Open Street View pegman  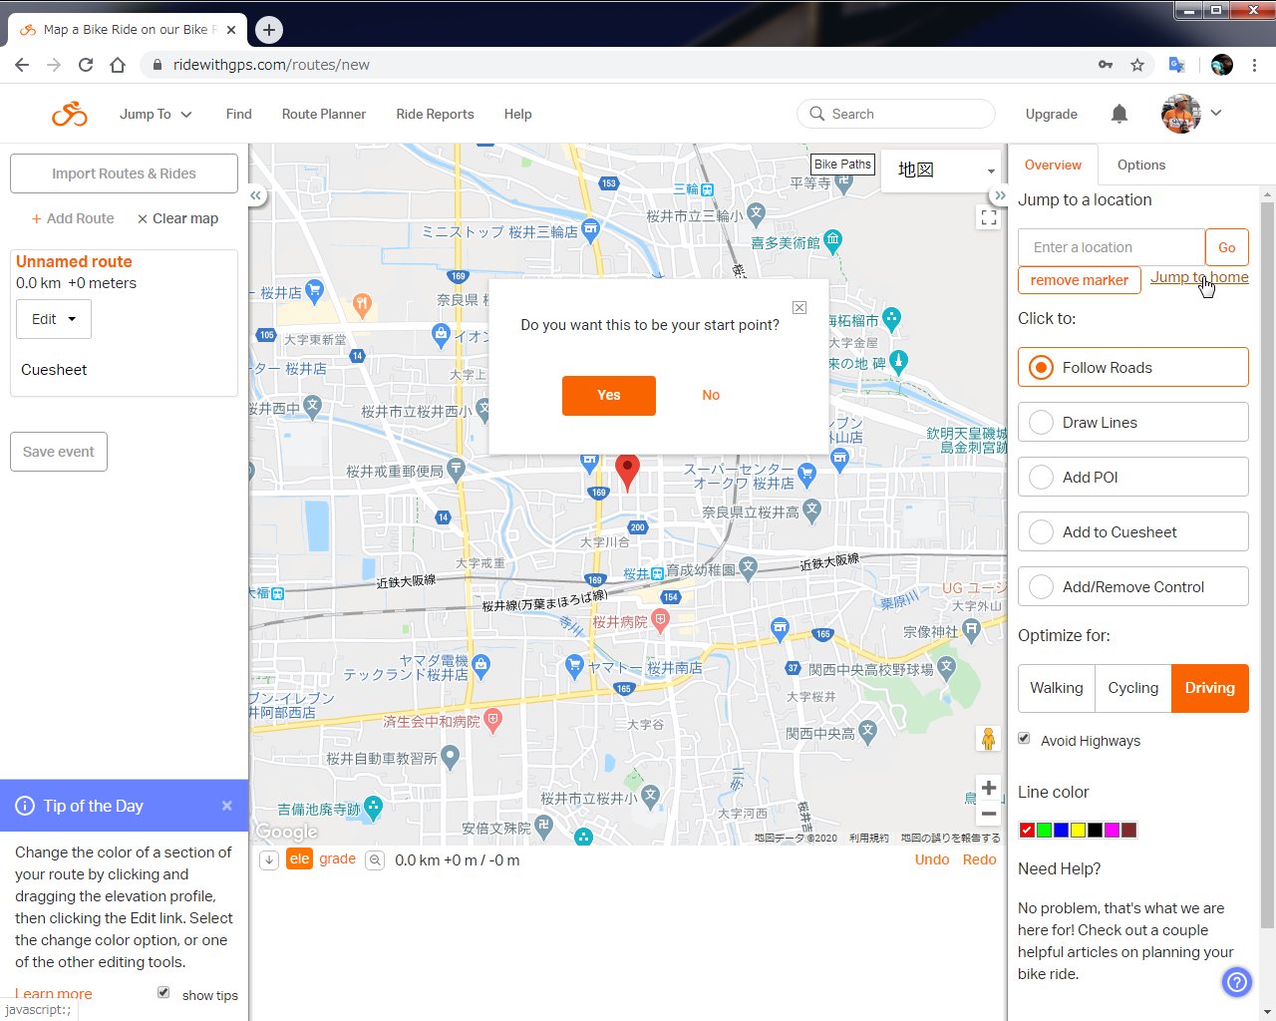click(x=988, y=739)
